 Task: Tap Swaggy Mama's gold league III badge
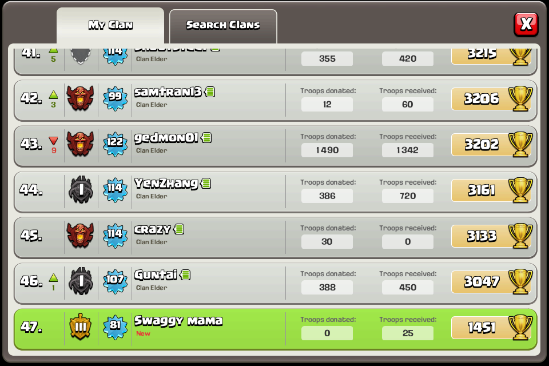click(x=81, y=327)
